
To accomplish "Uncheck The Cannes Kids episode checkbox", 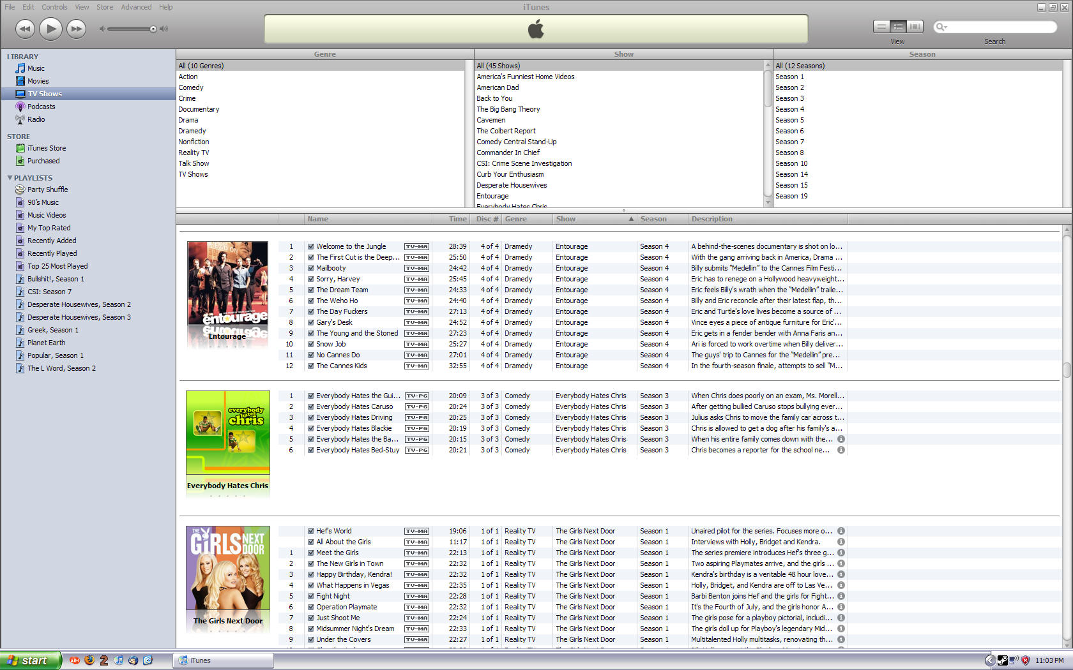I will click(x=310, y=366).
